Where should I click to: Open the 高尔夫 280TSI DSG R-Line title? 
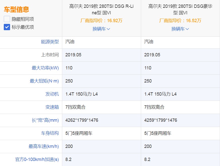101,9
